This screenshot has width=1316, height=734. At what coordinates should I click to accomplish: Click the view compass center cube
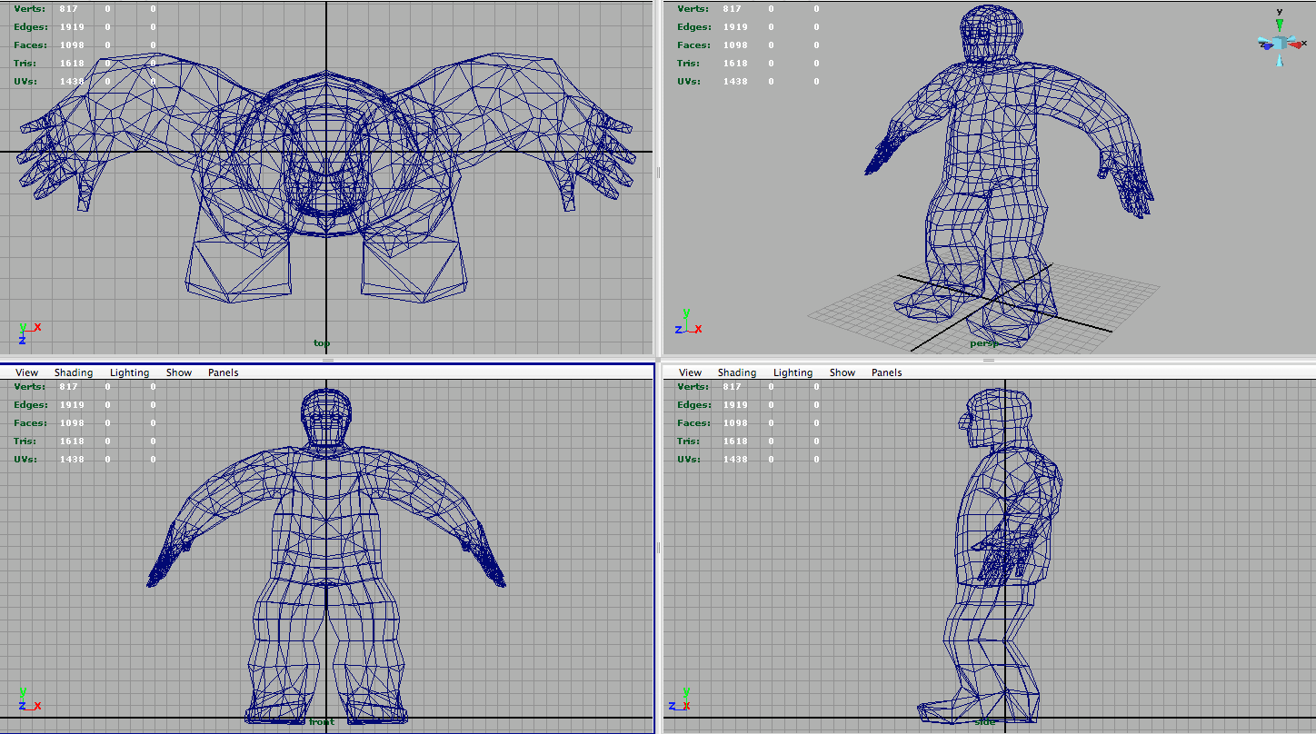click(1279, 43)
